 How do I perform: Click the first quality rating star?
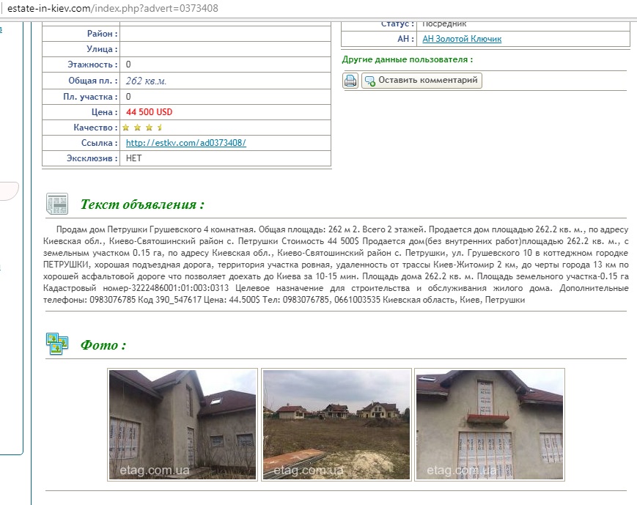pos(126,128)
